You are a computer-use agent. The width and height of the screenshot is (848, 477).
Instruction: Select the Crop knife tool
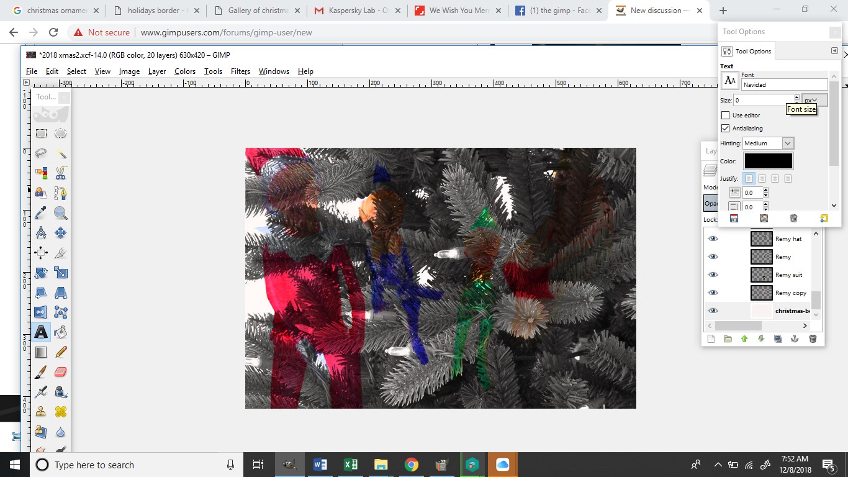(60, 253)
